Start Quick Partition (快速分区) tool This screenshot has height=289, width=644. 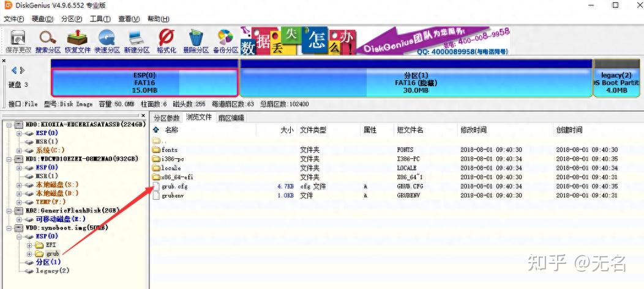107,42
